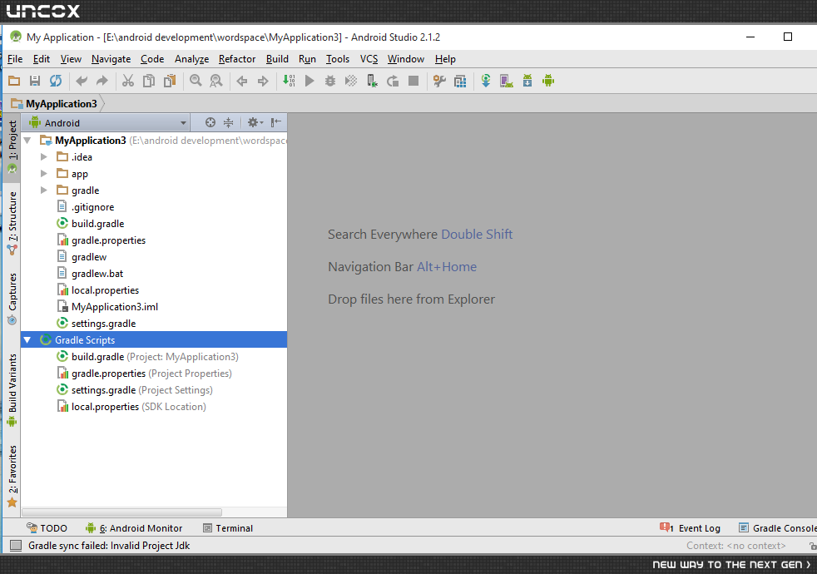Viewport: 817px width, 574px height.
Task: Click the Back navigation arrow
Action: coord(242,81)
